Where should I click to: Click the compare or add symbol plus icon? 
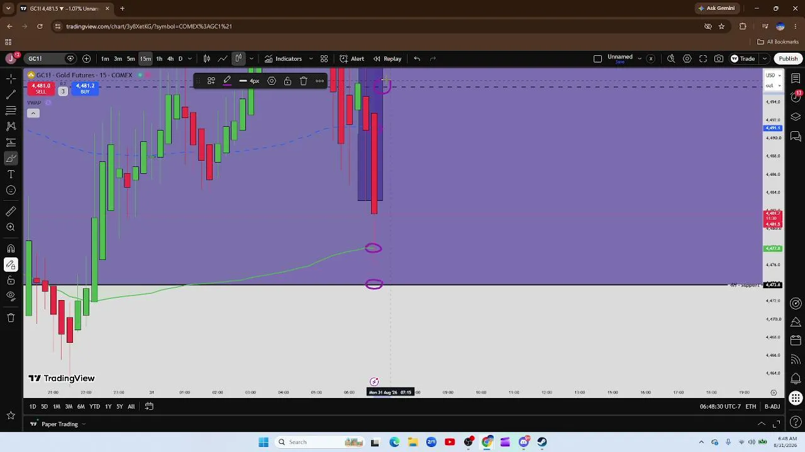click(87, 58)
